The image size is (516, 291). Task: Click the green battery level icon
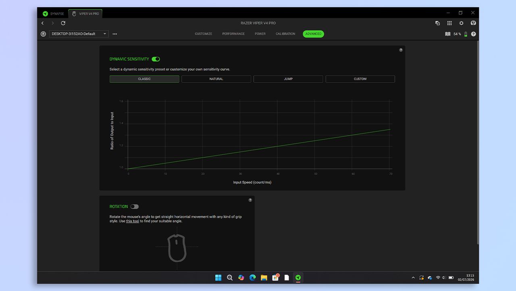click(466, 34)
